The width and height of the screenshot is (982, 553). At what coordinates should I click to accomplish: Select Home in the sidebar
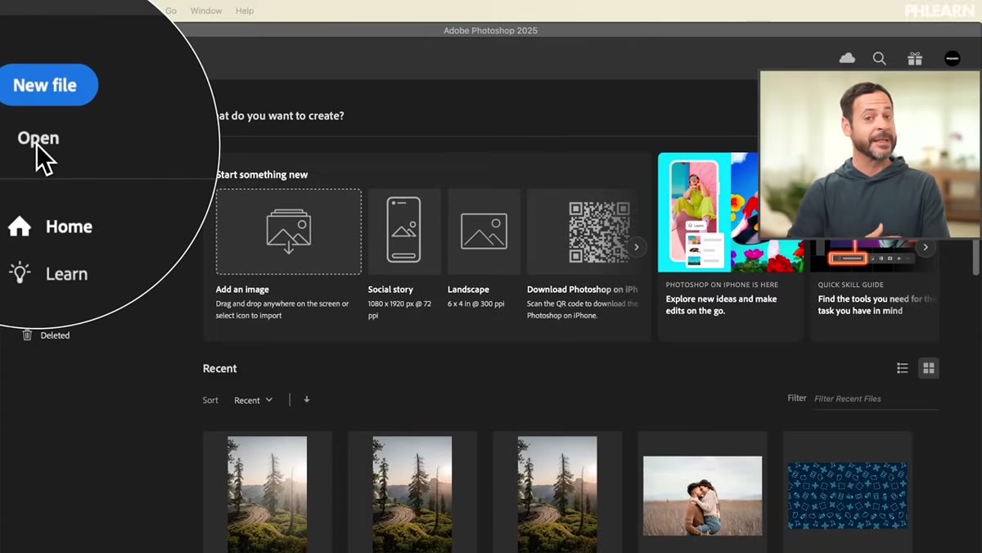click(x=69, y=227)
